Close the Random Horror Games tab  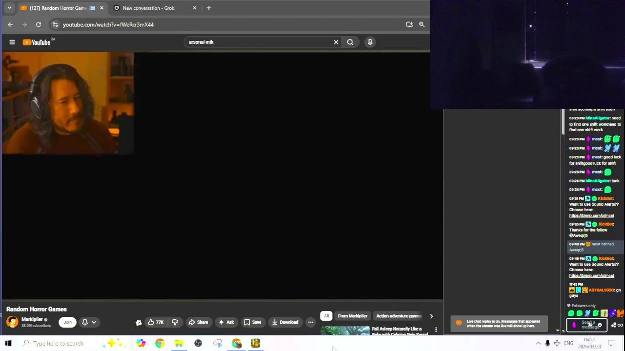pyautogui.click(x=102, y=8)
